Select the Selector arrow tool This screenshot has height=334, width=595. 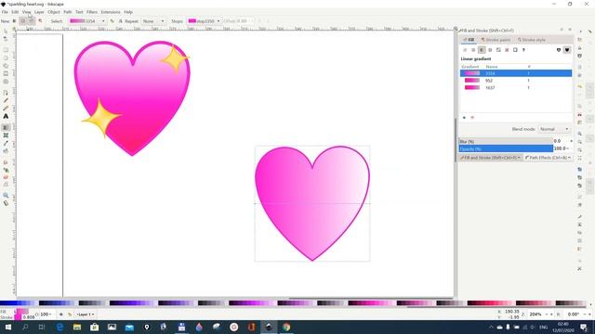pos(6,32)
